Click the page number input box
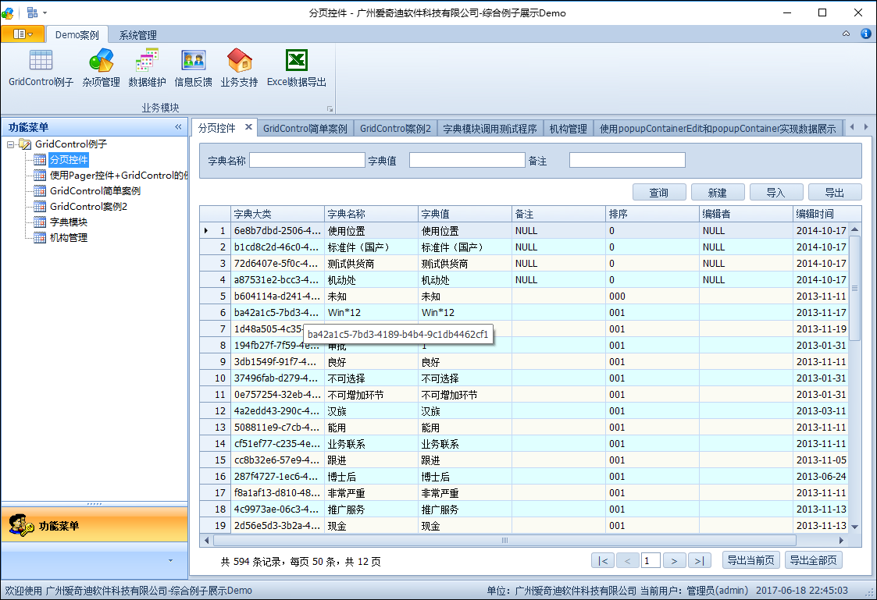 651,560
